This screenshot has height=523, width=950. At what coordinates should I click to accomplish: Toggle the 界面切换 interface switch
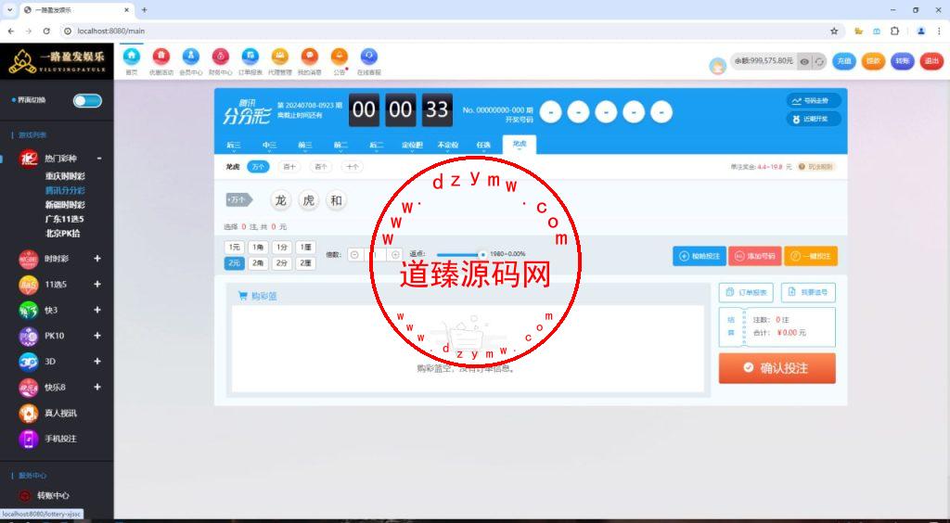point(88,100)
